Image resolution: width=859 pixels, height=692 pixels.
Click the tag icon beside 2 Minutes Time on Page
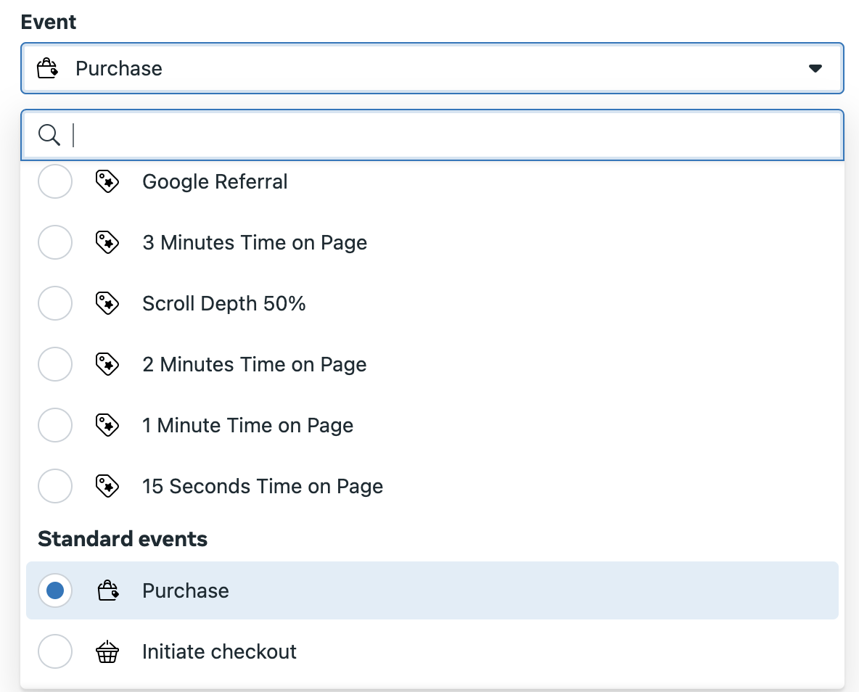[107, 364]
